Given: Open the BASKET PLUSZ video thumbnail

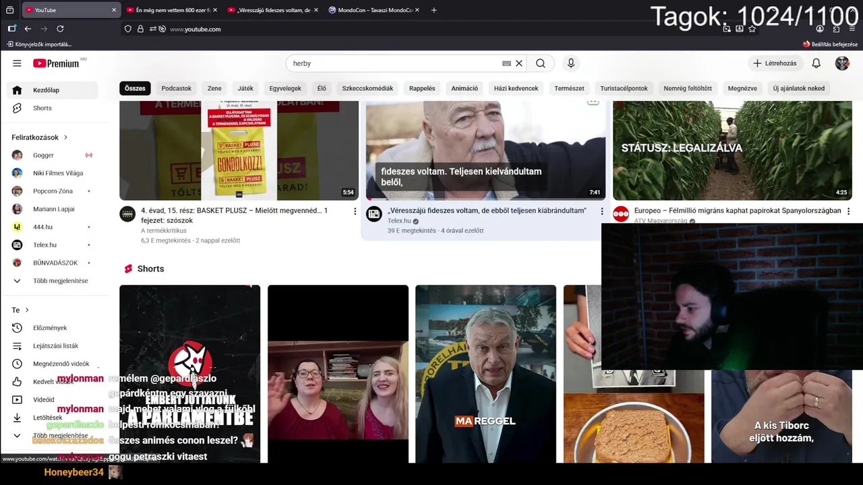Looking at the screenshot, I should pyautogui.click(x=239, y=150).
